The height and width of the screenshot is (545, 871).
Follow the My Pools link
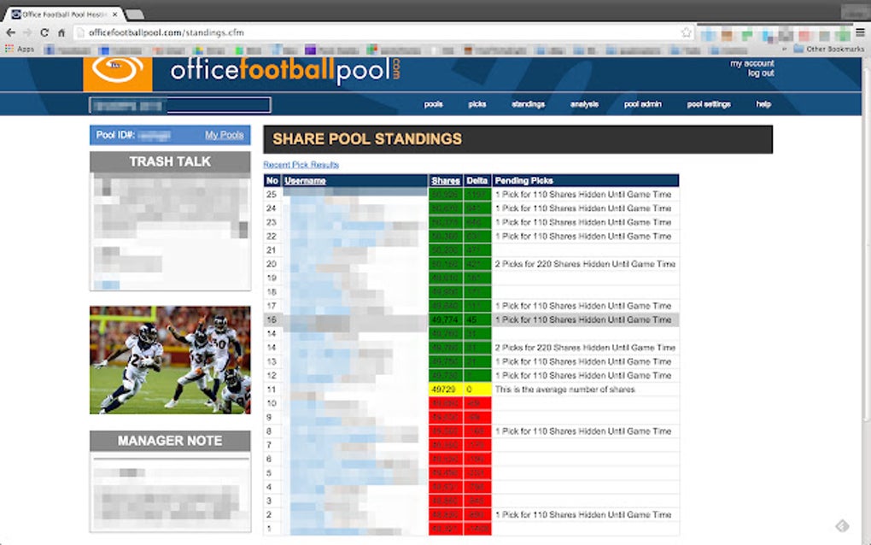[226, 135]
